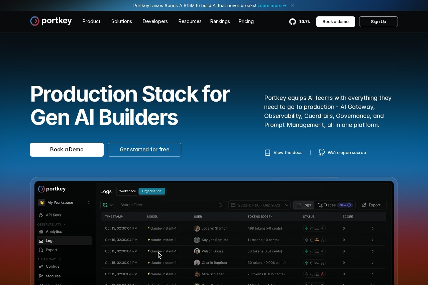Click the Analytics bar chart icon in sidebar
Viewport: 428px width, 285px height.
point(41,232)
